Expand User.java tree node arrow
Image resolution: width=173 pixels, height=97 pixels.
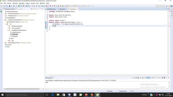tap(9, 37)
